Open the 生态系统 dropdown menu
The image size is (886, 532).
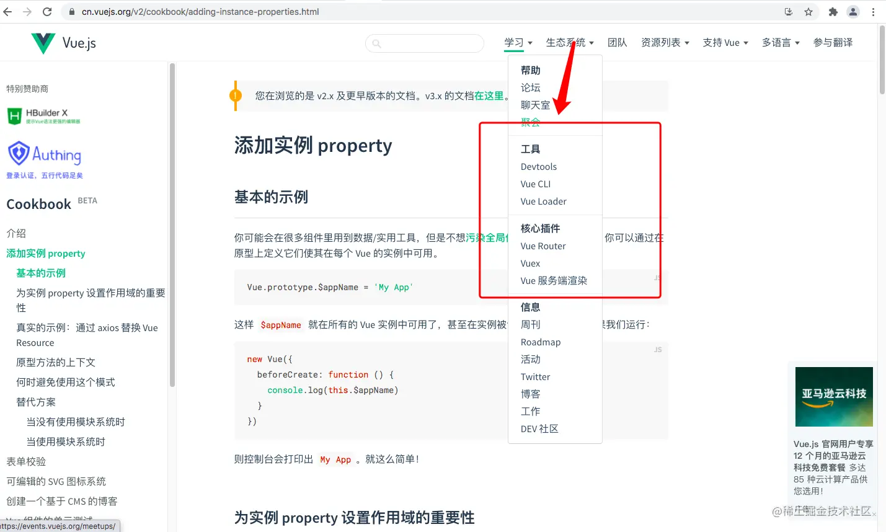pyautogui.click(x=570, y=43)
